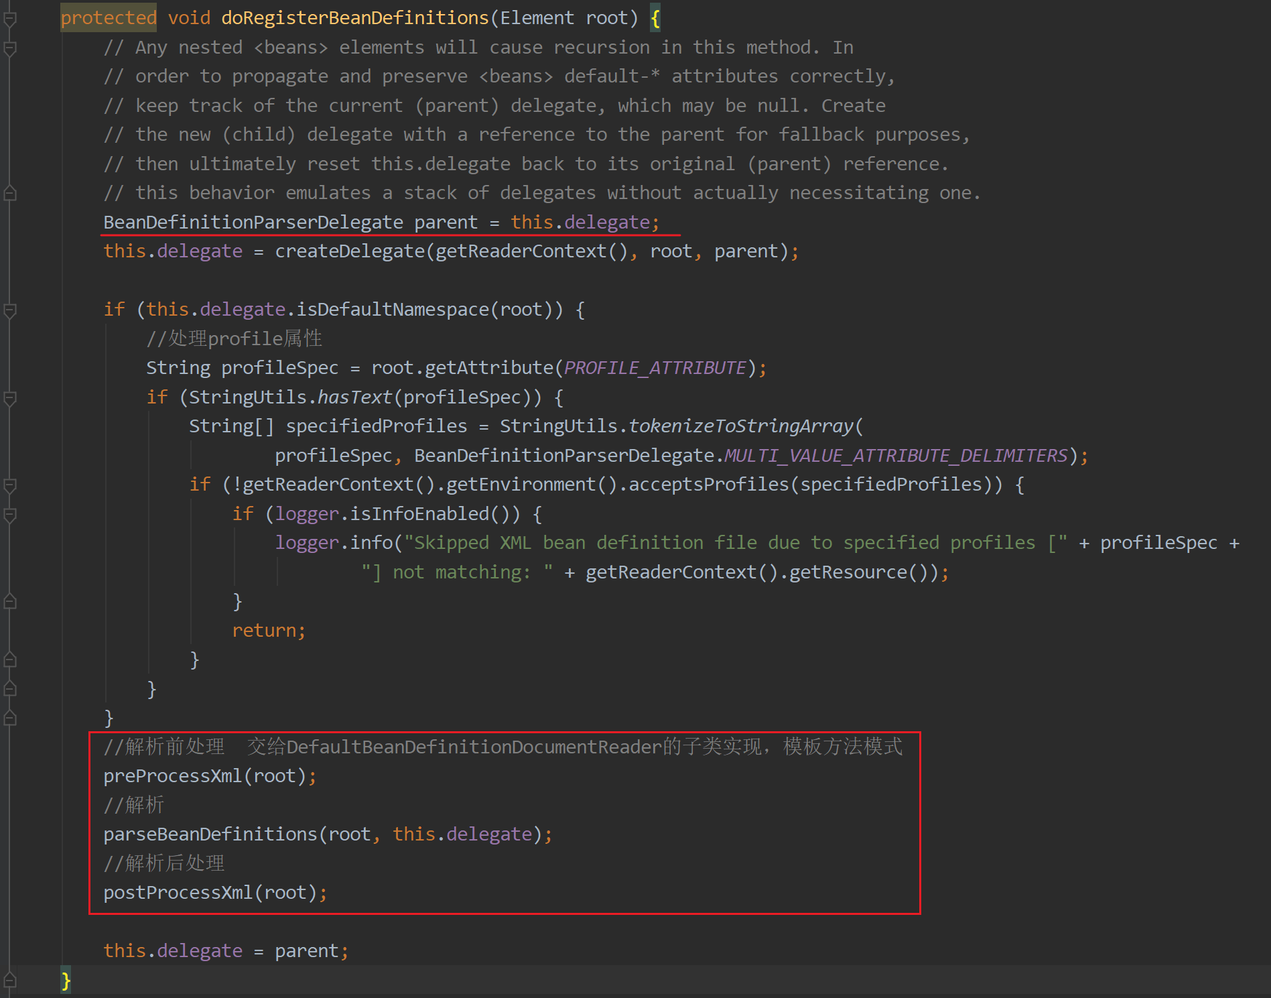Image resolution: width=1271 pixels, height=998 pixels.
Task: Click comment line "// then ultimately reset this.delegate"
Action: (x=526, y=164)
